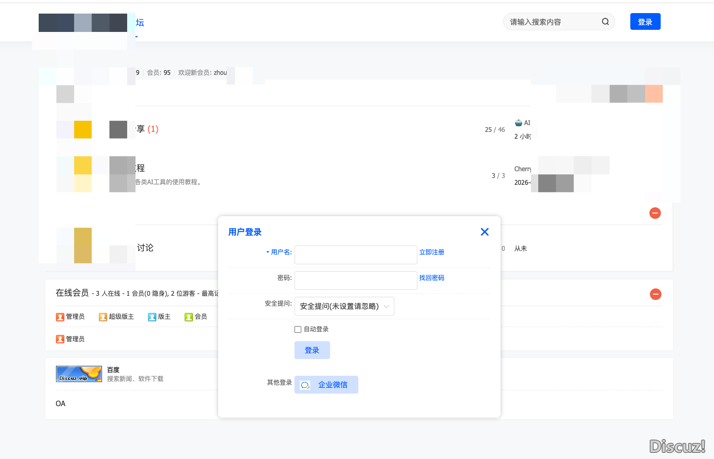
Task: Click the header 登录 button beside search
Action: click(645, 21)
